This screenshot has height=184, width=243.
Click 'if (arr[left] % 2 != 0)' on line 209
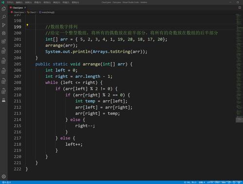pyautogui.click(x=84, y=89)
